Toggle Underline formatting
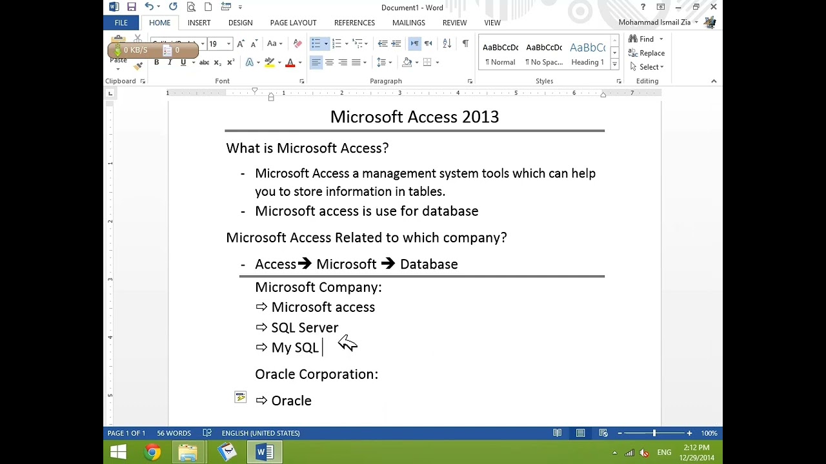Image resolution: width=826 pixels, height=464 pixels. 183,63
